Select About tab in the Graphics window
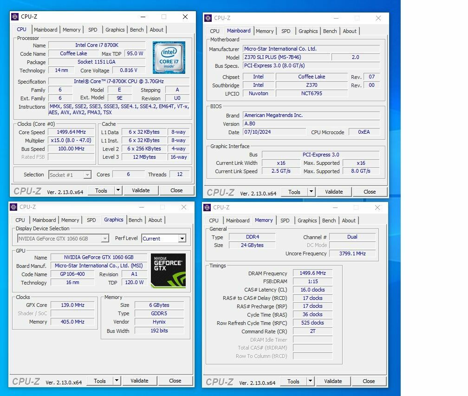 tap(155, 220)
